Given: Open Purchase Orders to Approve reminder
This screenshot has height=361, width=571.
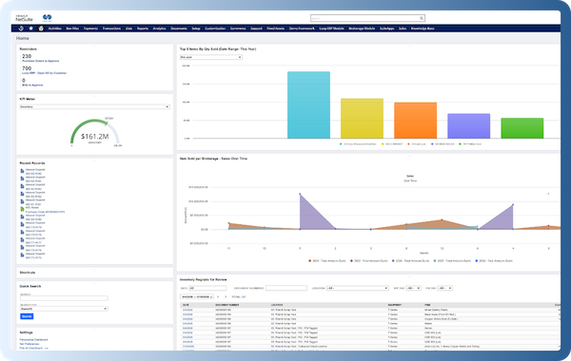Looking at the screenshot, I should (x=40, y=61).
